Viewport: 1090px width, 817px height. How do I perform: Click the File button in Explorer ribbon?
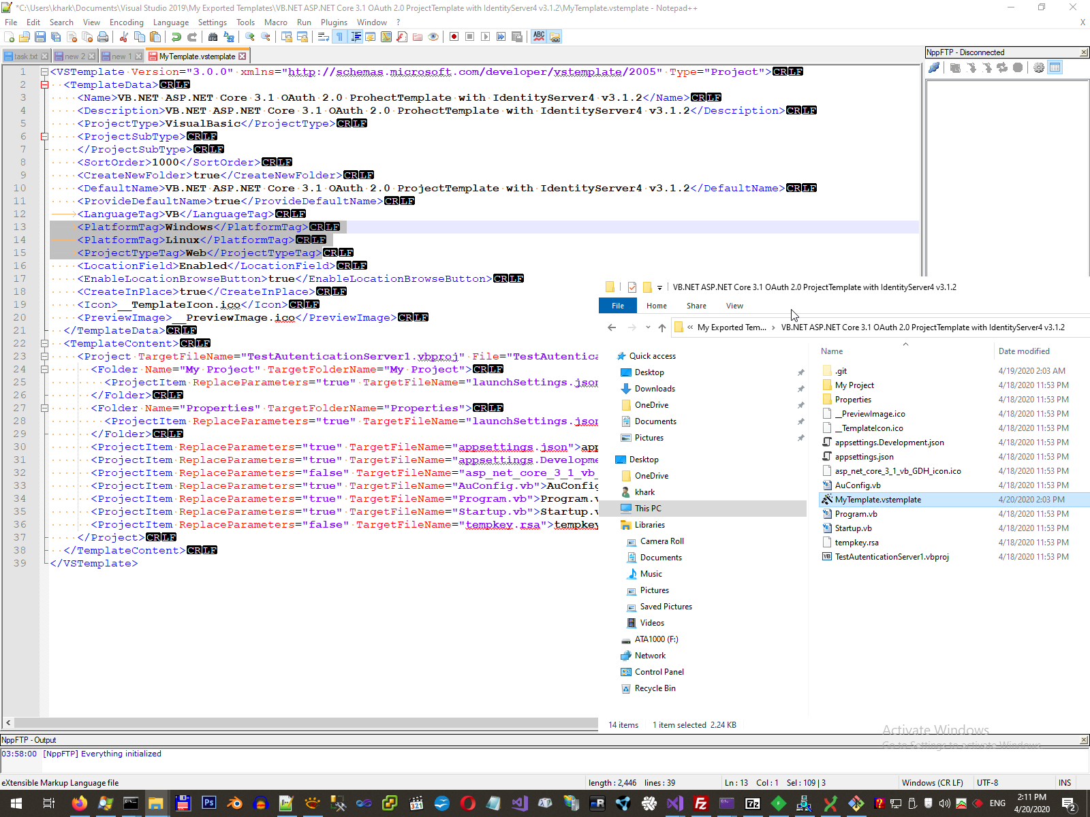tap(618, 306)
